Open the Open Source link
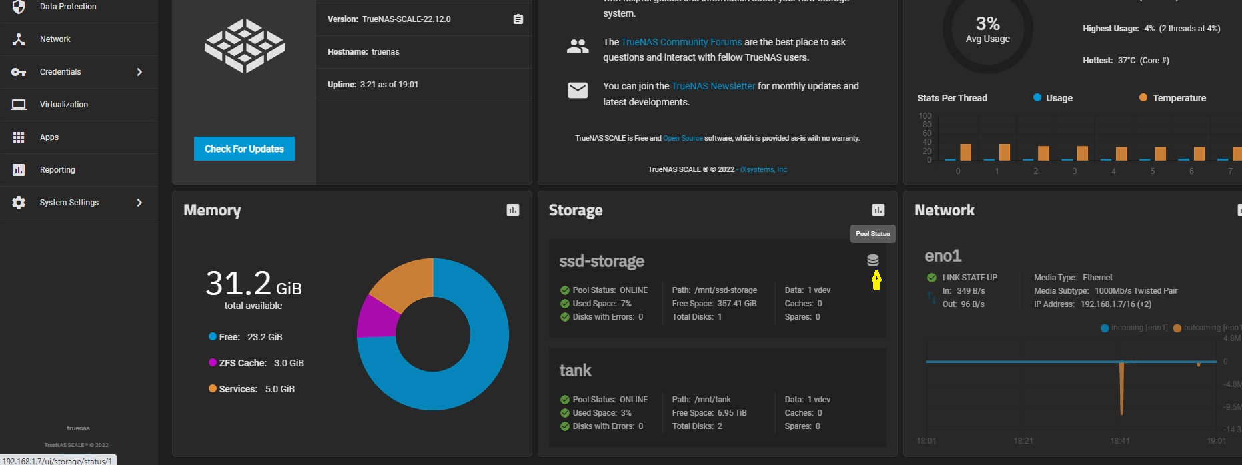Image resolution: width=1242 pixels, height=465 pixels. (x=682, y=139)
